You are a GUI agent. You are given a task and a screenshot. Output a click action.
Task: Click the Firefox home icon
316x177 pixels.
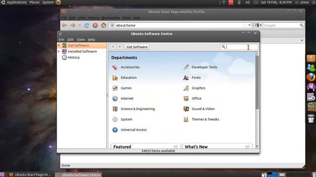(104, 25)
